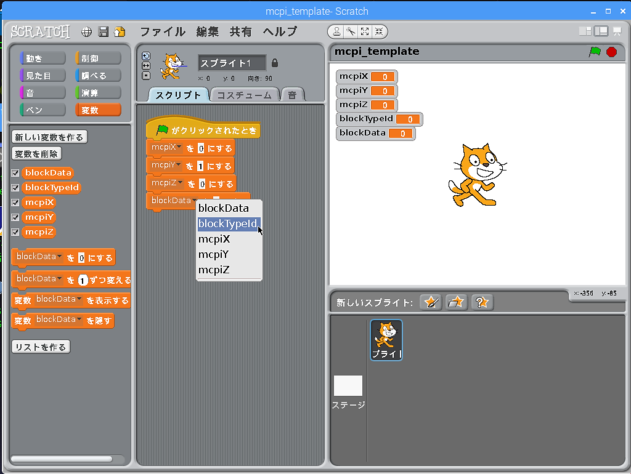
Task: Get a surprise sprite
Action: pos(482,302)
